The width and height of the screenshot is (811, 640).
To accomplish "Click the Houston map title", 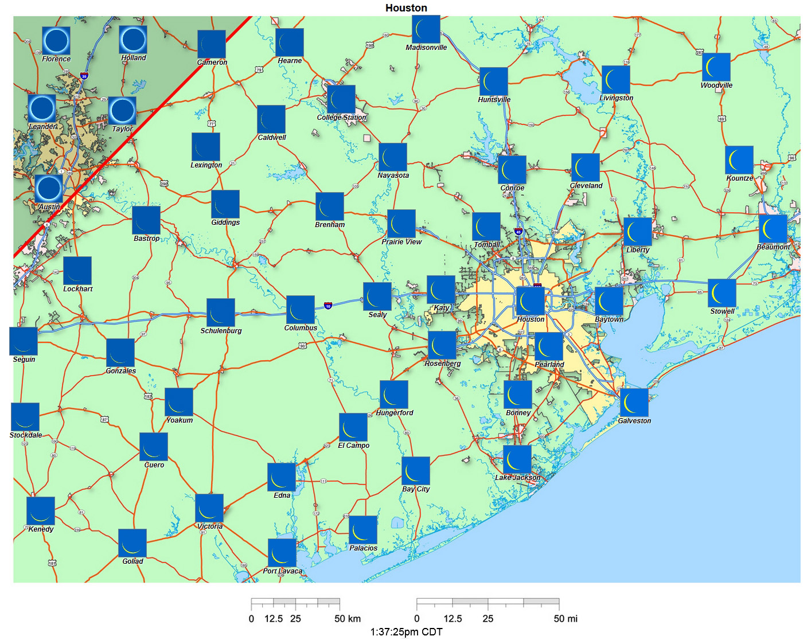I will tap(405, 8).
